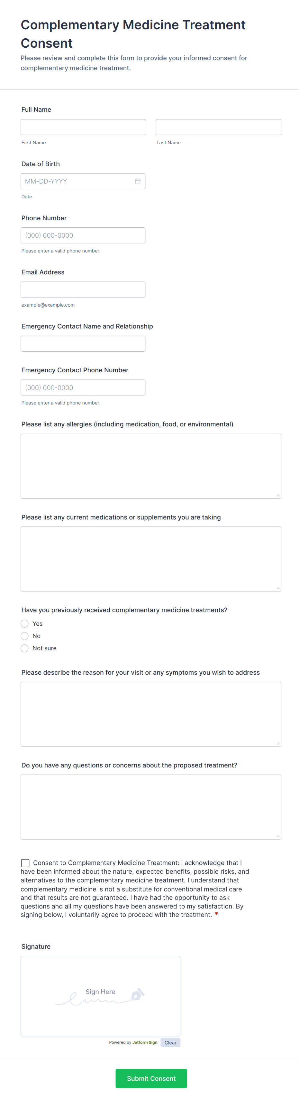299x1104 pixels.
Task: Clear the signature with the Clear button
Action: point(170,1042)
